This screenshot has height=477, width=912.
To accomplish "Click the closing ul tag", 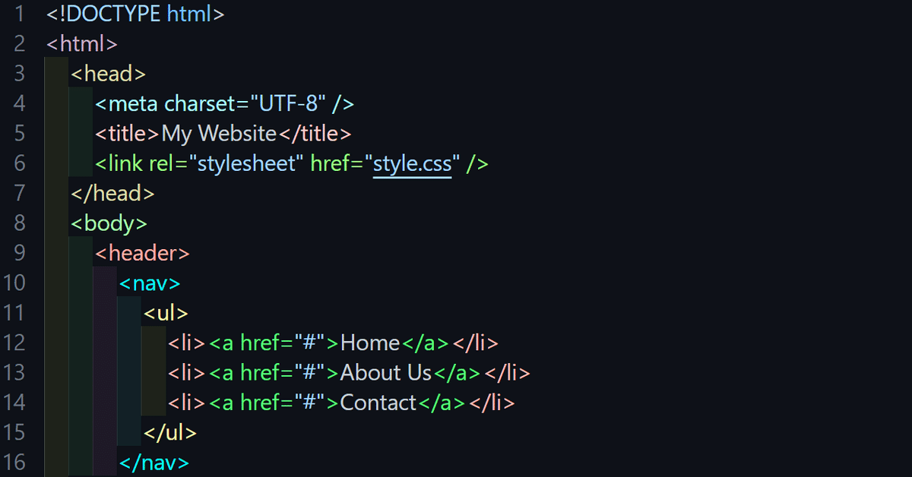I will [x=170, y=432].
